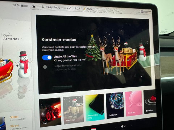The width and height of the screenshot is (174, 130).
Task: Enable the Gejuich verspreiden option
Action: click(45, 67)
